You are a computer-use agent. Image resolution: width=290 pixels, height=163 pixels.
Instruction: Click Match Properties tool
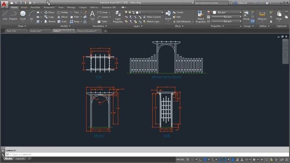[200, 17]
